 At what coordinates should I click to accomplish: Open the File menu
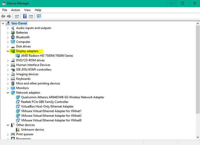[5, 10]
